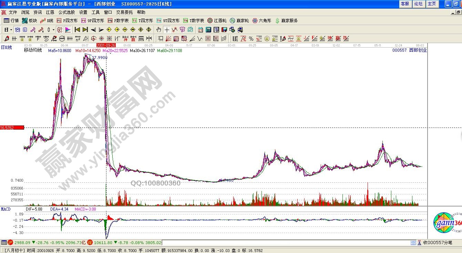Image resolution: width=462 pixels, height=253 pixels.
Task: Select the hand pan tool
Action: pos(158,30)
